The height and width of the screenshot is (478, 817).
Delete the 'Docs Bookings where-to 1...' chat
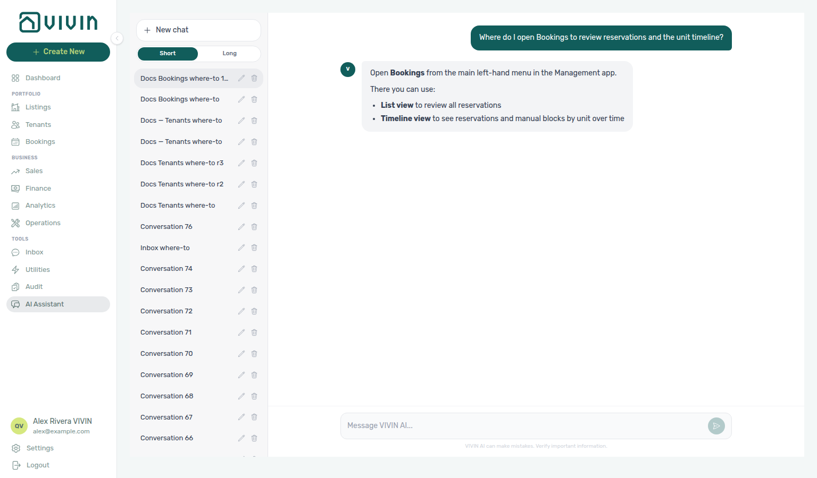click(x=254, y=79)
